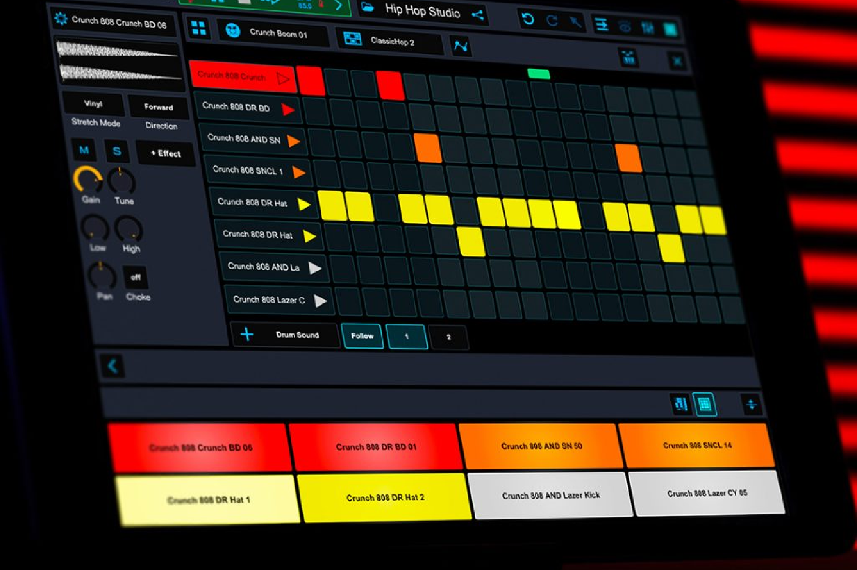Viewport: 857px width, 570px height.
Task: Open the horizontal lines list icon
Action: 601,25
